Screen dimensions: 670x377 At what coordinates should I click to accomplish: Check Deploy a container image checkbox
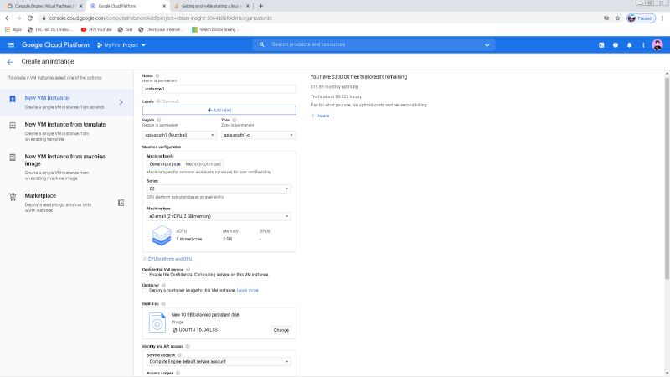tap(145, 290)
